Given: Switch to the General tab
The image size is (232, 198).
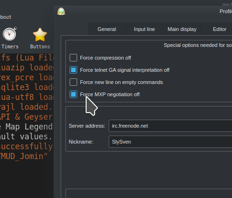Looking at the screenshot, I should click(x=107, y=29).
